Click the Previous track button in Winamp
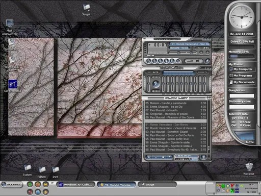Image resolution: width=261 pixels, height=196 pixels. 149,61
